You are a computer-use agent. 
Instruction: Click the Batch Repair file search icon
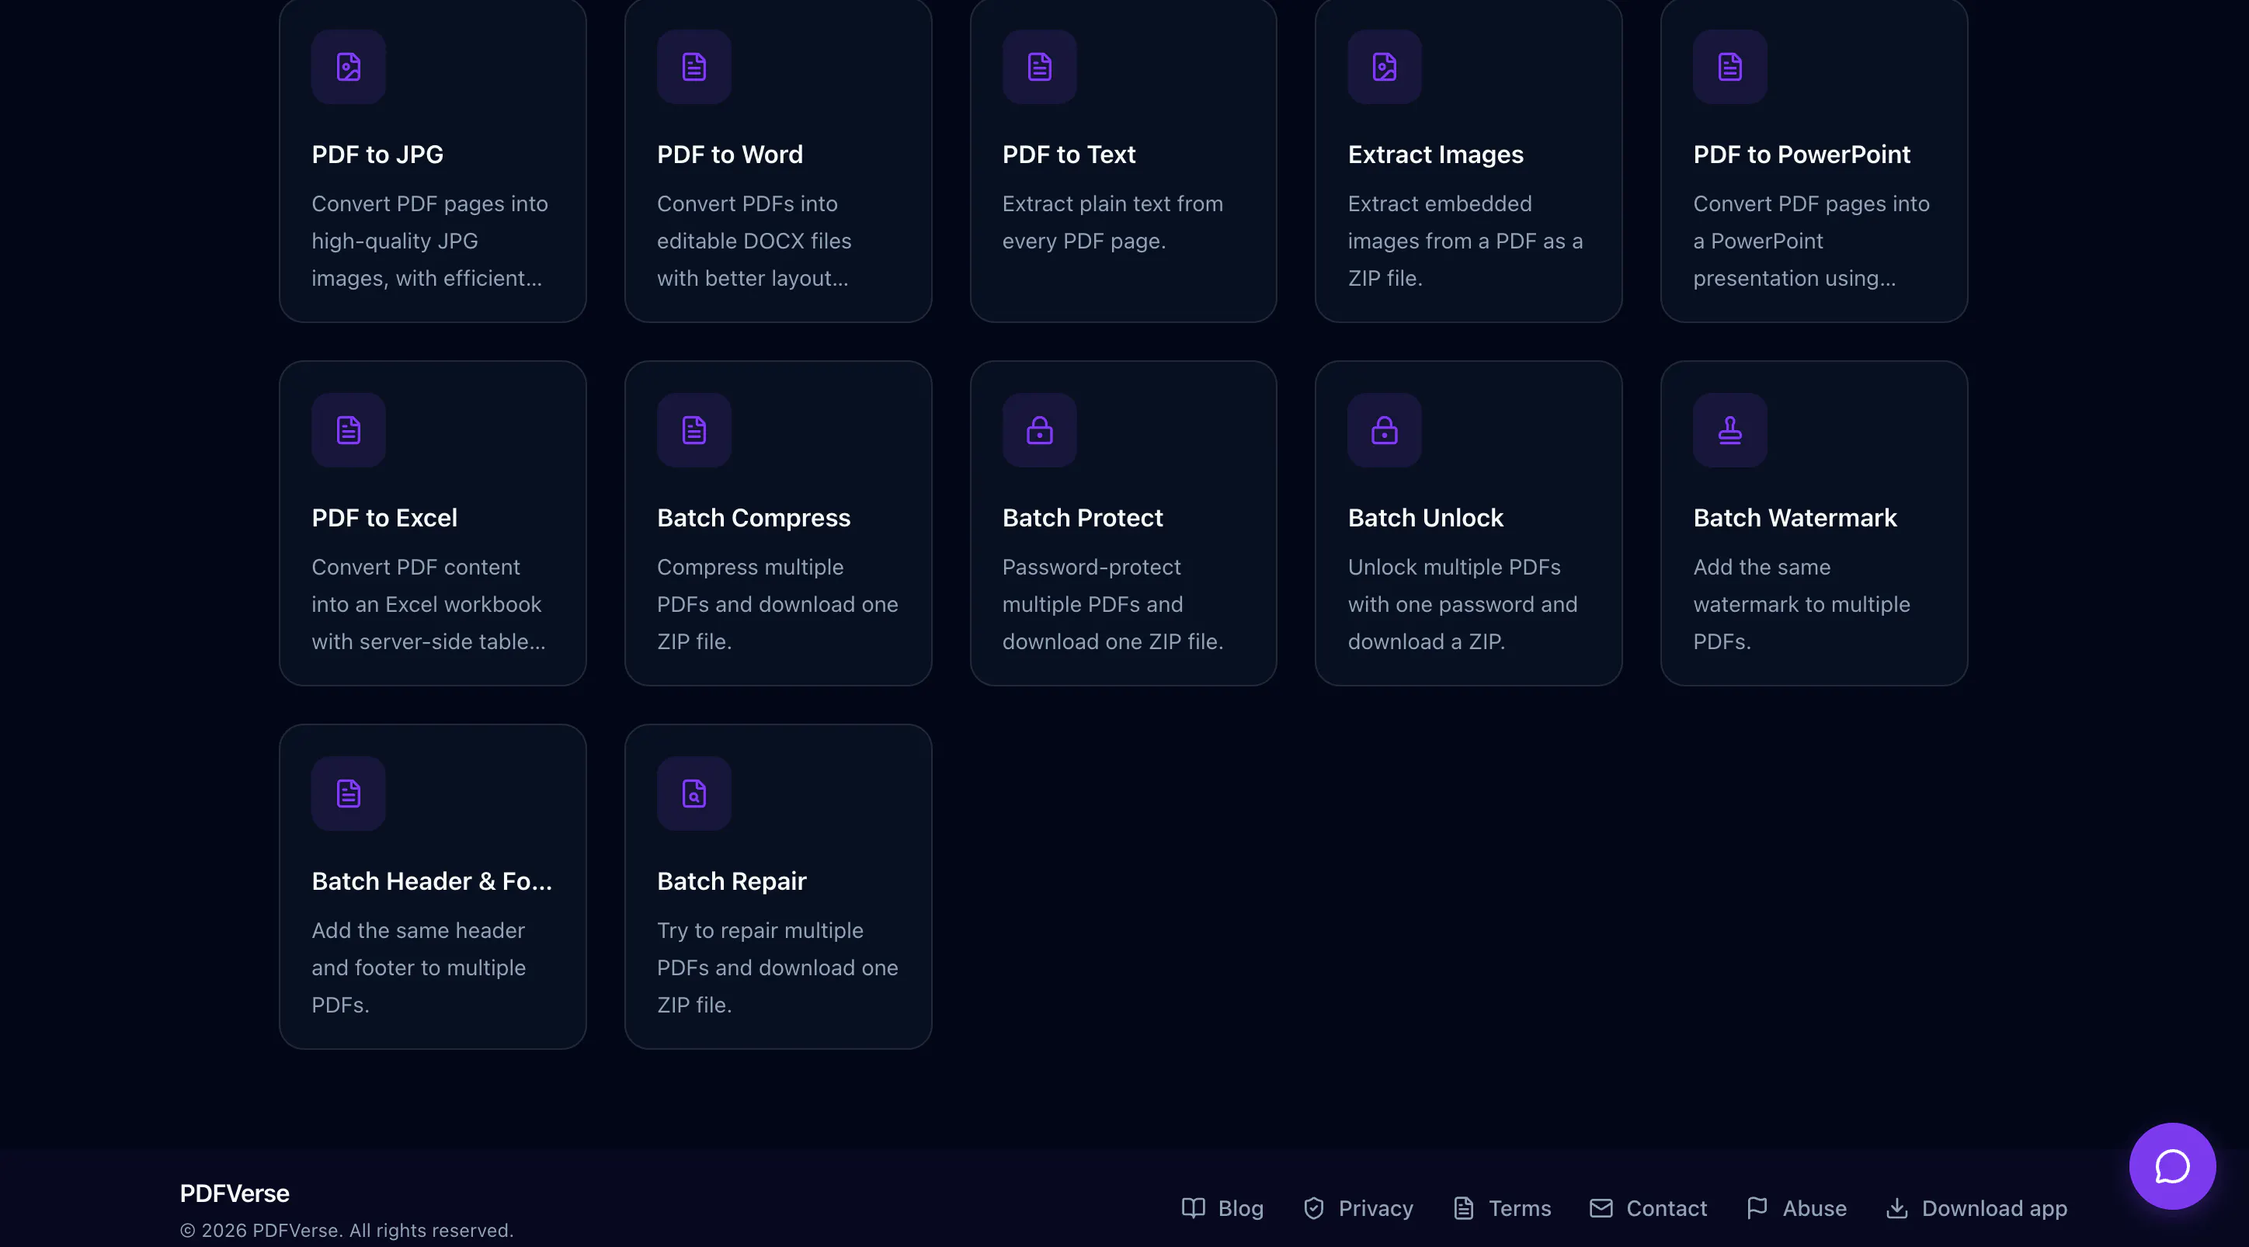tap(694, 794)
